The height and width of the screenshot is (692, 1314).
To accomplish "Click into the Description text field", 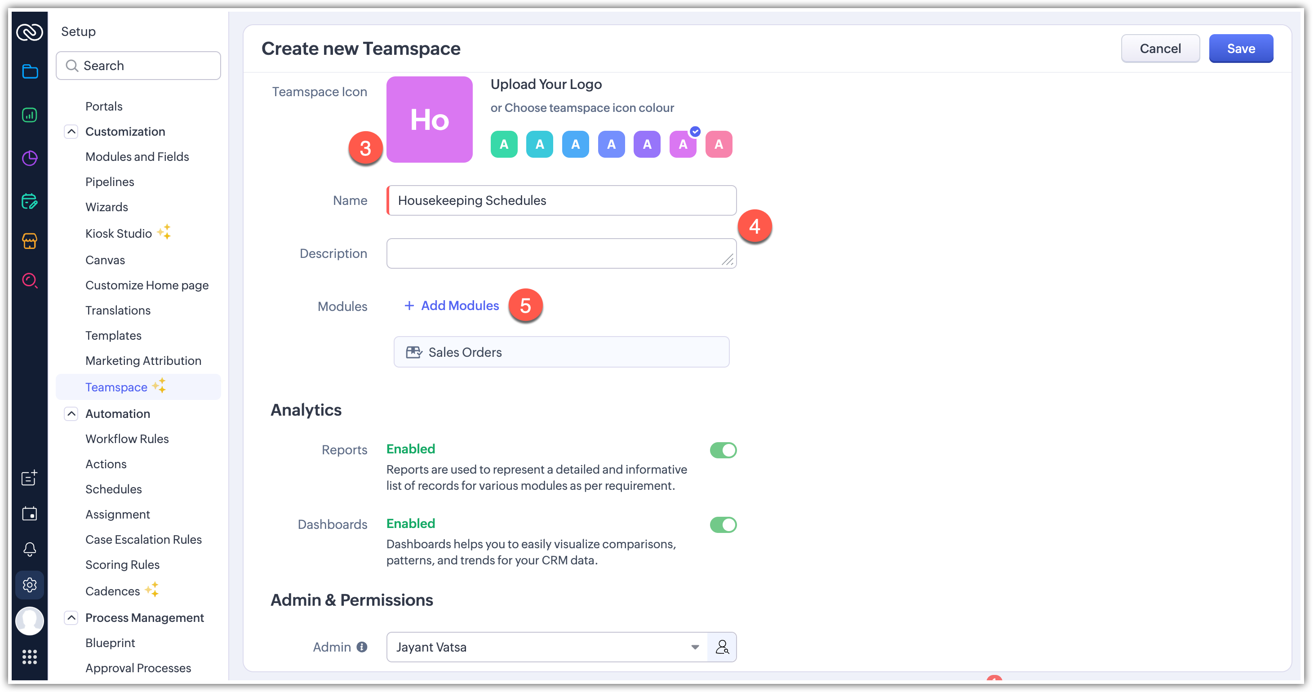I will 561,253.
